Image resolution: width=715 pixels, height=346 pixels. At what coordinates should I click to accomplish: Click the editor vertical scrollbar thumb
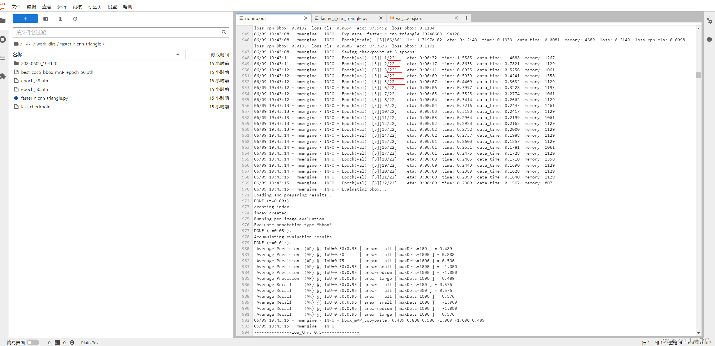click(698, 75)
